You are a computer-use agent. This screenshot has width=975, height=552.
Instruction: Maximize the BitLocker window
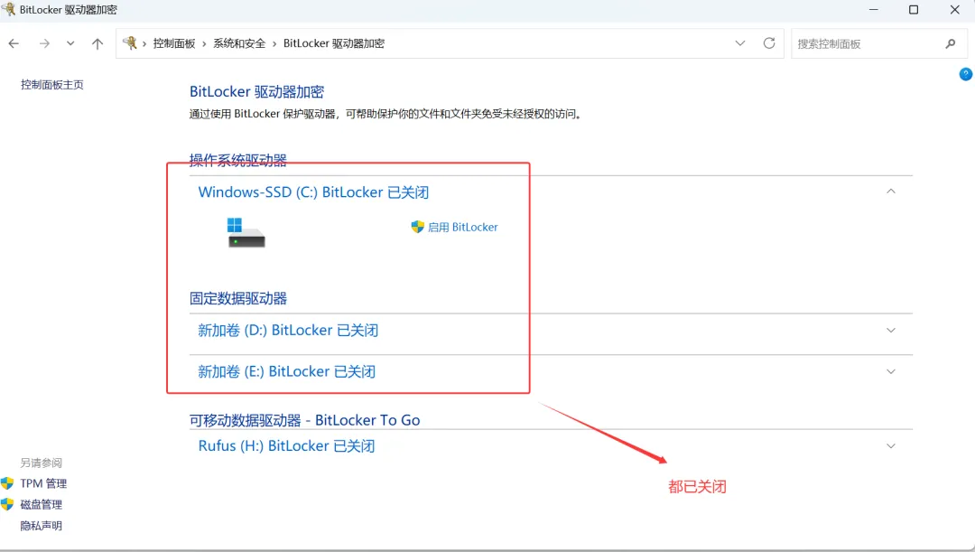coord(914,9)
